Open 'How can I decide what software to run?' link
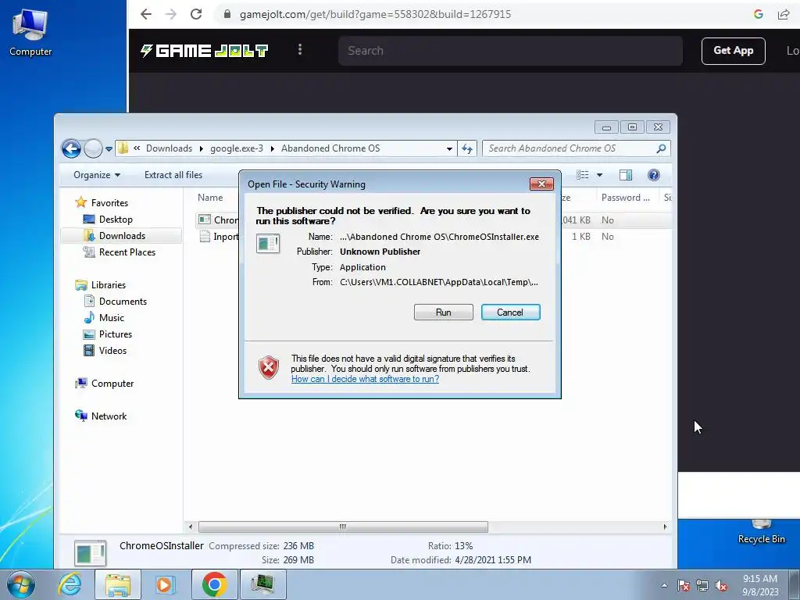The image size is (800, 600). click(365, 379)
